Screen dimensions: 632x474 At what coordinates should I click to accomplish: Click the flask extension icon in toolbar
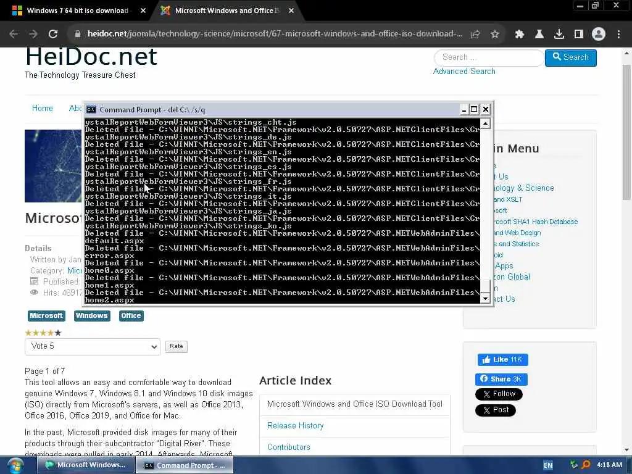pos(539,35)
